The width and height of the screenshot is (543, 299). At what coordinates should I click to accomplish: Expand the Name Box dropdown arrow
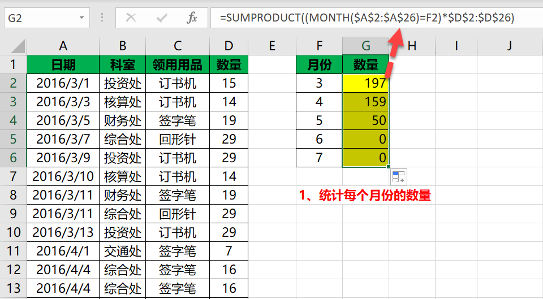81,18
